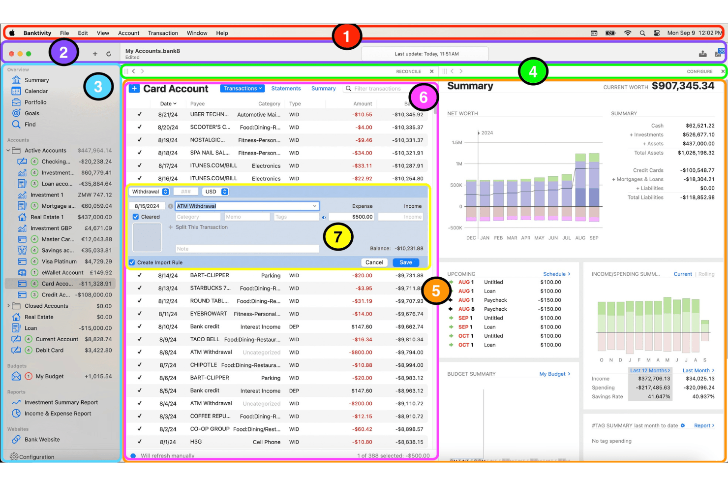Switch to the Summary tab in Card Account
Screen dimensions: 728x486
323,89
